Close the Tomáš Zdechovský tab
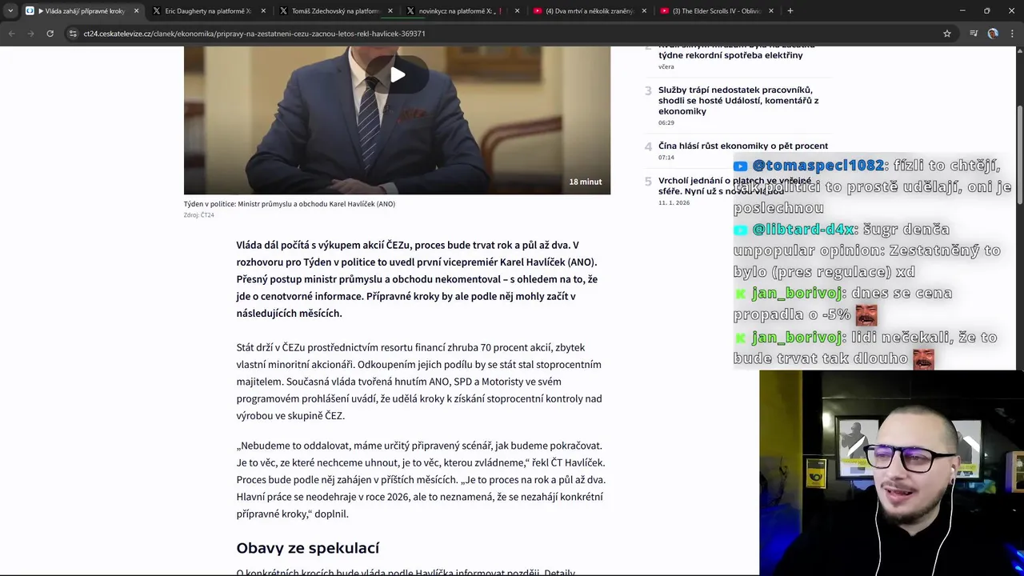 [x=390, y=10]
